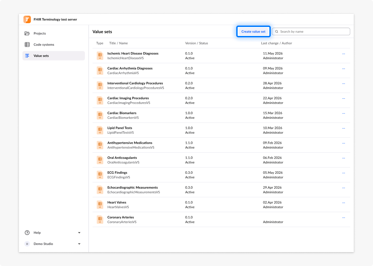Go to Projects in the sidebar
Screen dimensions: 373x266
tap(54, 33)
